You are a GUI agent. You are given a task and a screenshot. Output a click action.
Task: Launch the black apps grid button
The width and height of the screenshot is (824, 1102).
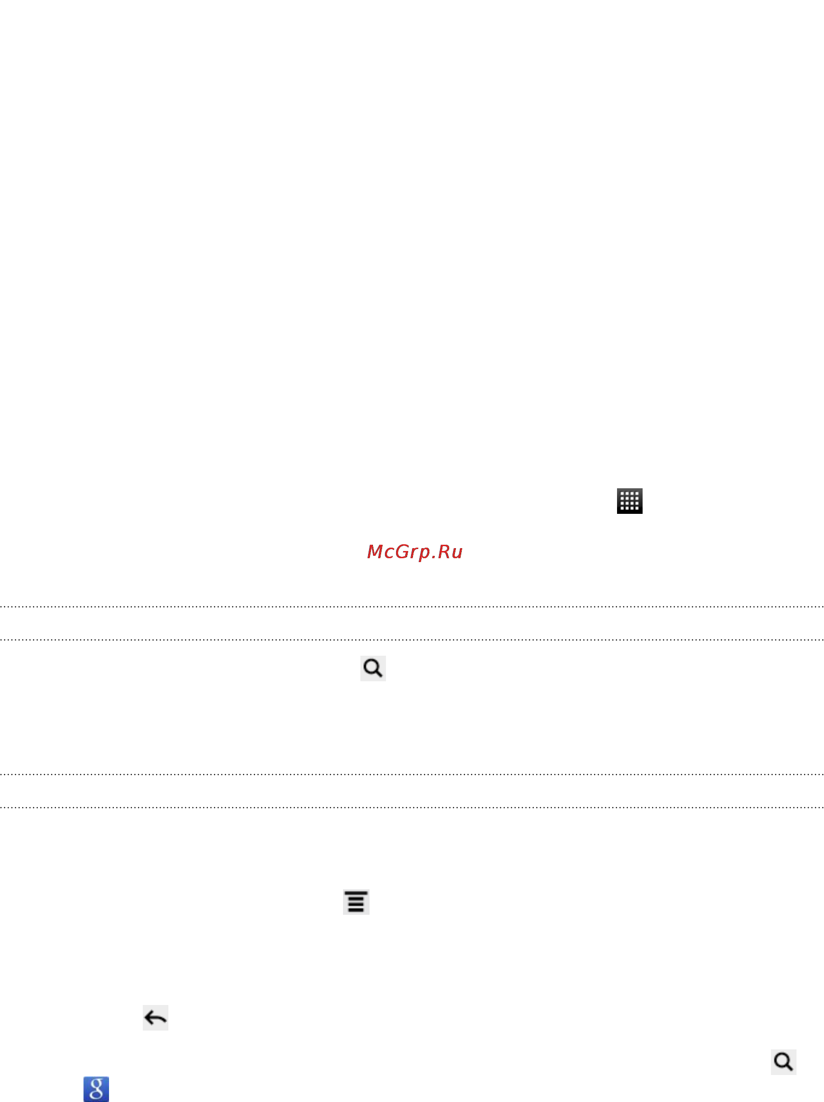point(629,501)
